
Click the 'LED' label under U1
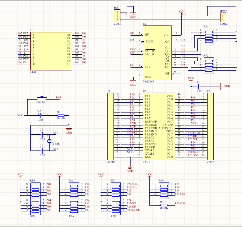(x=33, y=72)
